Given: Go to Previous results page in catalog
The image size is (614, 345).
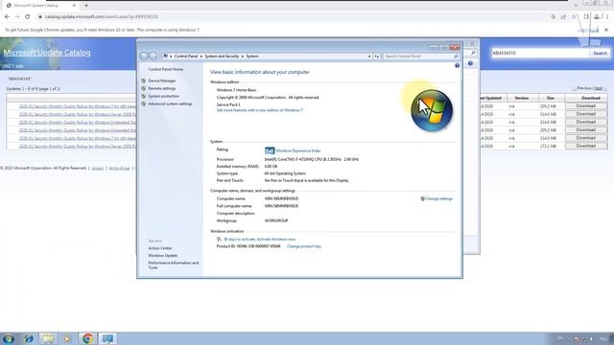Looking at the screenshot, I should (583, 88).
